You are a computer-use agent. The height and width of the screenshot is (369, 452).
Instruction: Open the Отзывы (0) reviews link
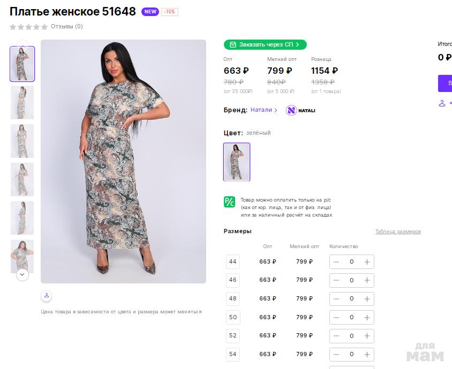[67, 27]
